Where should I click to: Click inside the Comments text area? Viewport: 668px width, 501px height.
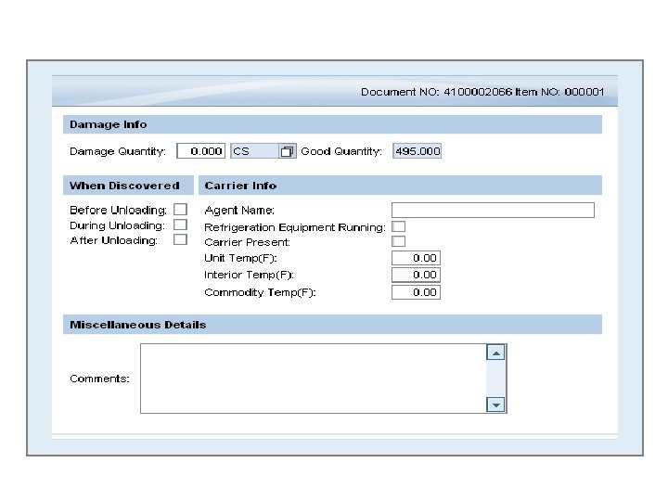coord(314,379)
